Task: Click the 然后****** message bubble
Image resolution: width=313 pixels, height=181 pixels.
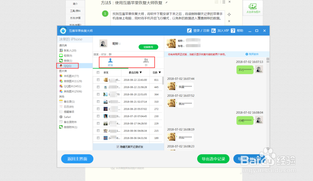Action: 185,137
